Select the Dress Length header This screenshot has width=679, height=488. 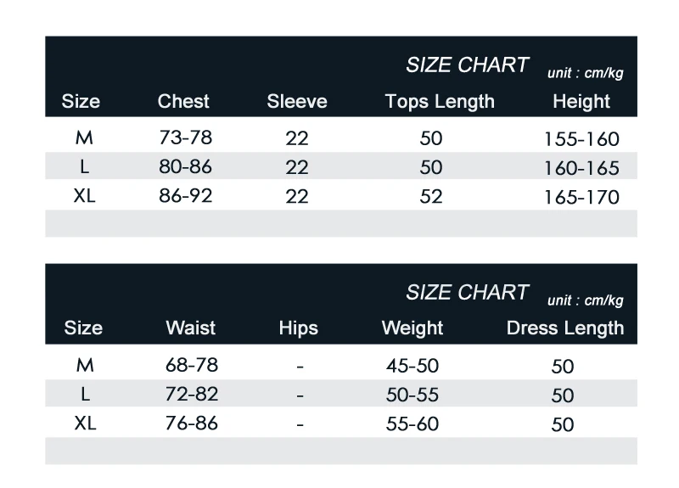click(x=565, y=328)
